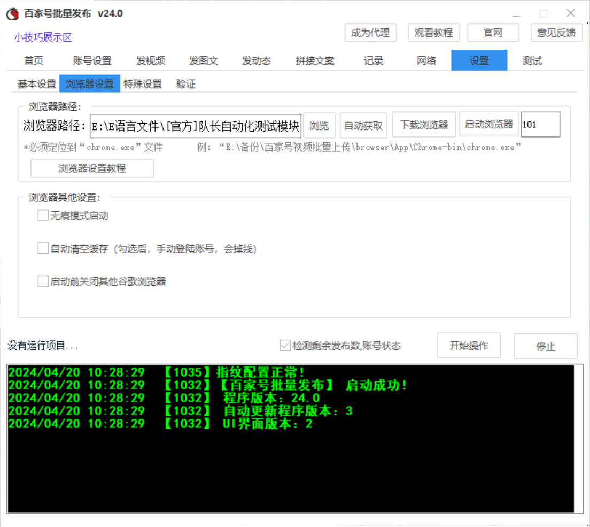590x527 pixels.
Task: Open the 测试 tab
Action: tap(532, 60)
